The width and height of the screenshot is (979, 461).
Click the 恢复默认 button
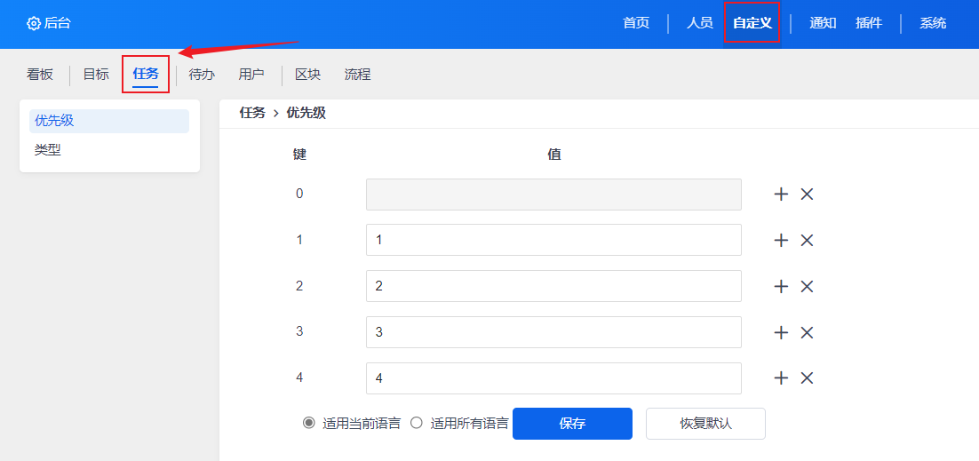pyautogui.click(x=705, y=424)
